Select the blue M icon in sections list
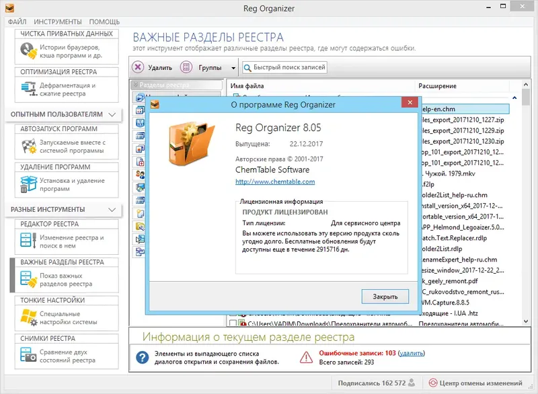538x394 pixels. pos(140,123)
